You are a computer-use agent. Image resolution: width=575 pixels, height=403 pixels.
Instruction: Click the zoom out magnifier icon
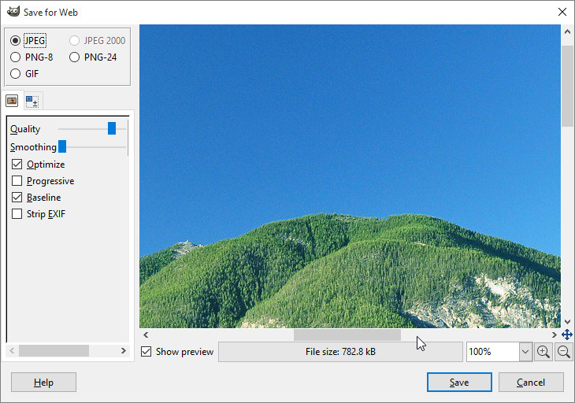(564, 352)
